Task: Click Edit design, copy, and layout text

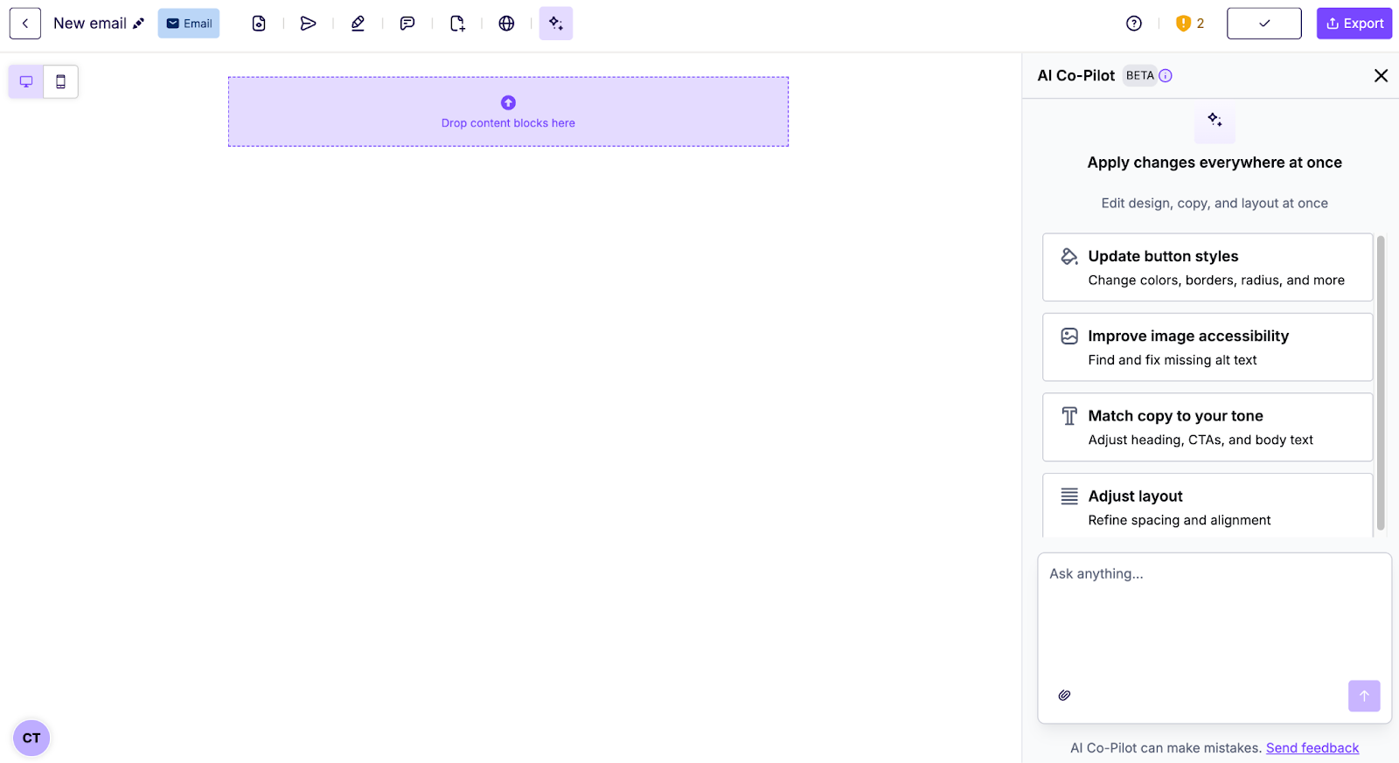Action: click(1215, 204)
